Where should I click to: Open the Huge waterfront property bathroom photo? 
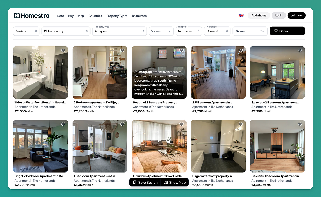click(x=218, y=146)
